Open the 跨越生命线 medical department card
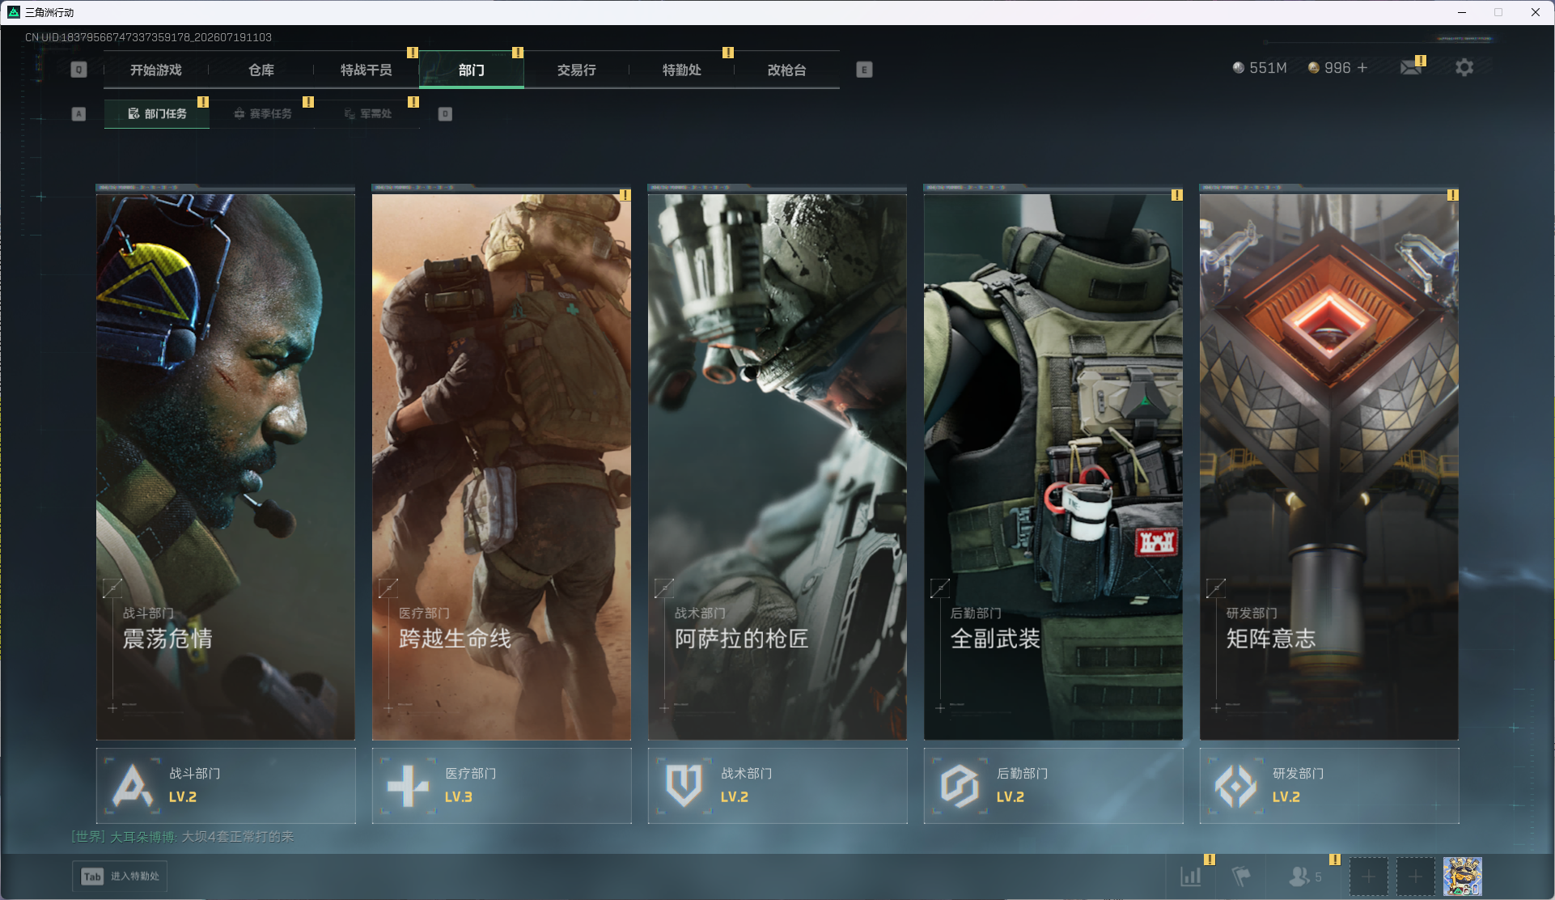The width and height of the screenshot is (1555, 900). tap(502, 465)
